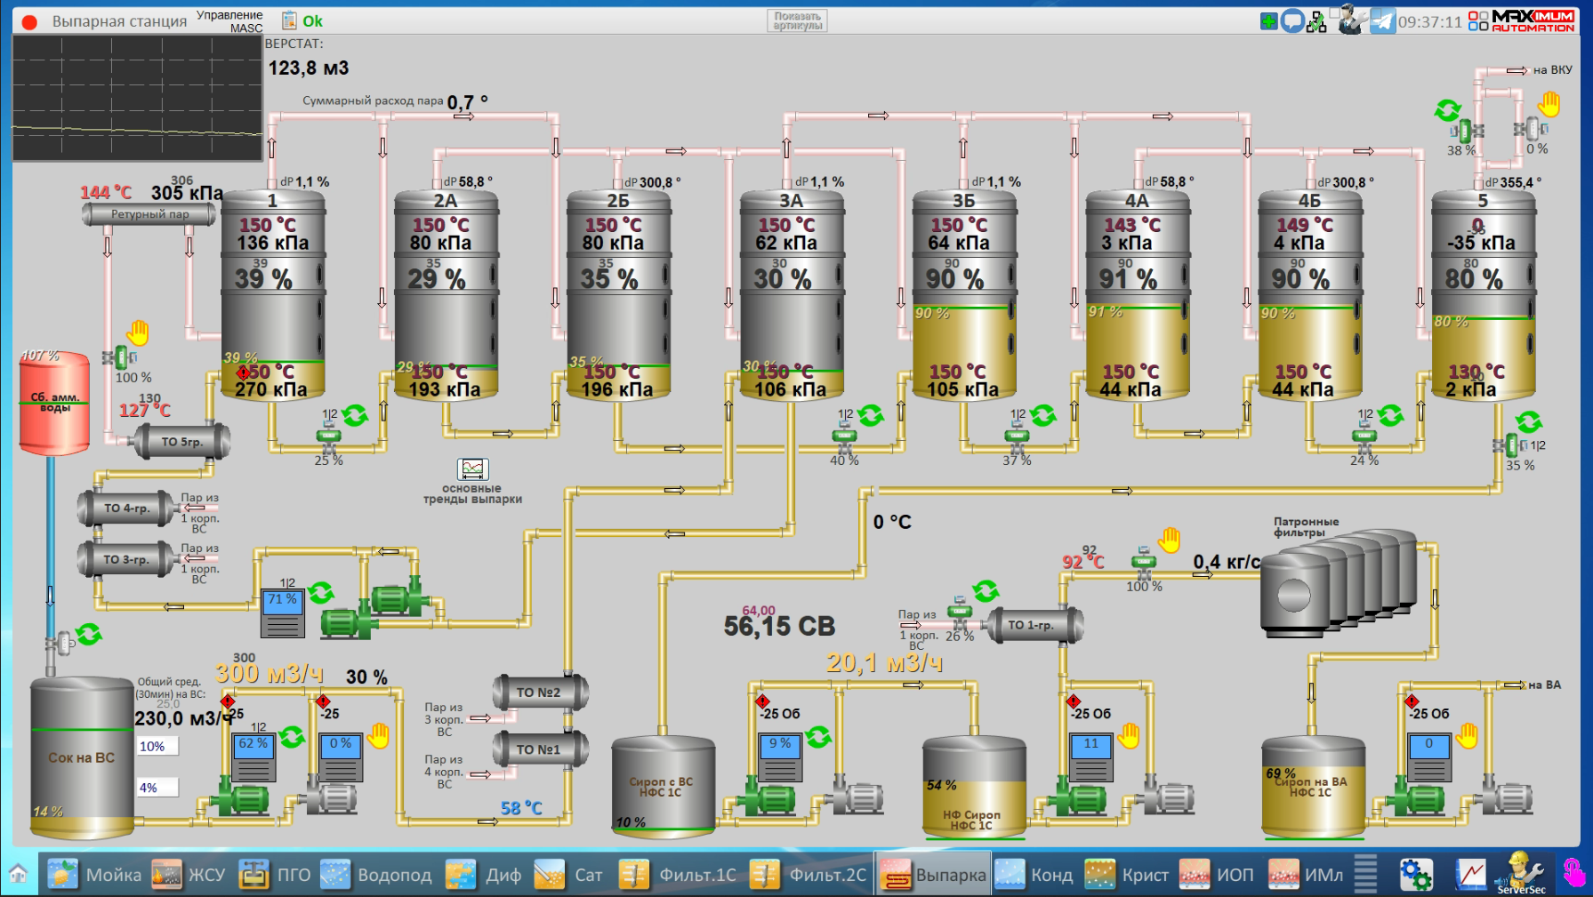Open the red line trend chart icon
Image resolution: width=1593 pixels, height=897 pixels.
[1470, 875]
